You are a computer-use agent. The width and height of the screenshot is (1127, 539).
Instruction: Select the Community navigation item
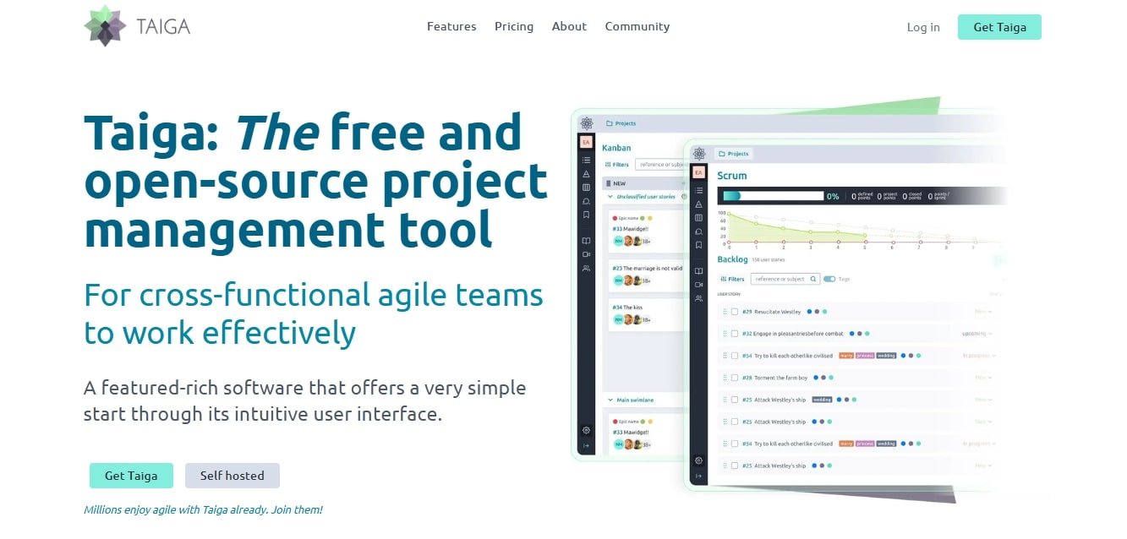[637, 26]
